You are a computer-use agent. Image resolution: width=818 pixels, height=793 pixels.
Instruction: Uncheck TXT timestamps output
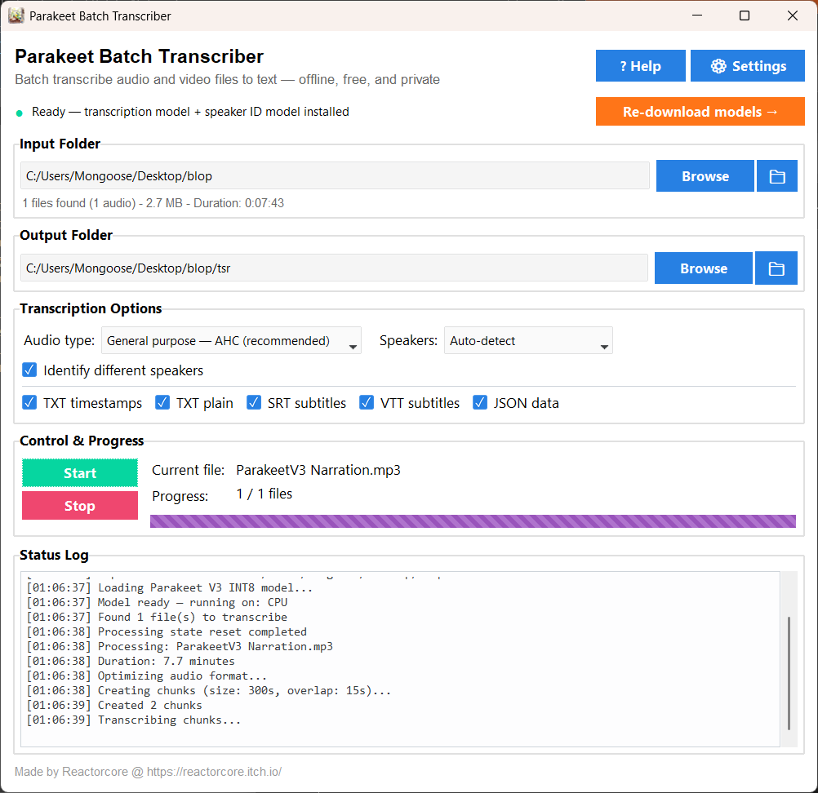(x=30, y=403)
